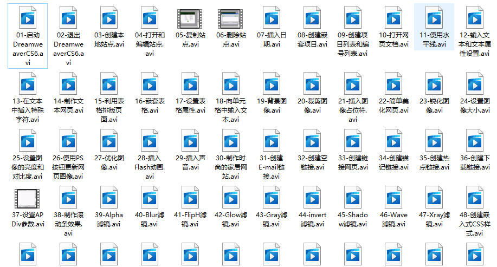497x267 pixels.
Task: Click the 23-锐化图像.avi file icon
Action: tap(434, 84)
